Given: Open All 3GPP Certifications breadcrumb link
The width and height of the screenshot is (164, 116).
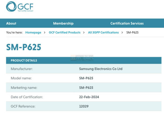Looking at the screenshot, I should [x=104, y=32].
